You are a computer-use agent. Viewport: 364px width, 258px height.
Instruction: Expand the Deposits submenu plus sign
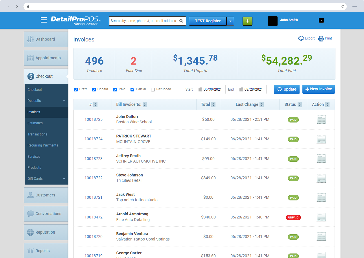[x=64, y=101]
